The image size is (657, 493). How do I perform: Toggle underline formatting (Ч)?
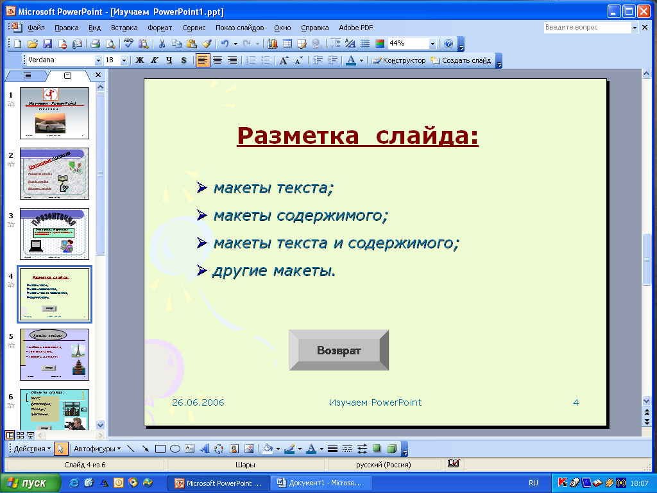169,60
